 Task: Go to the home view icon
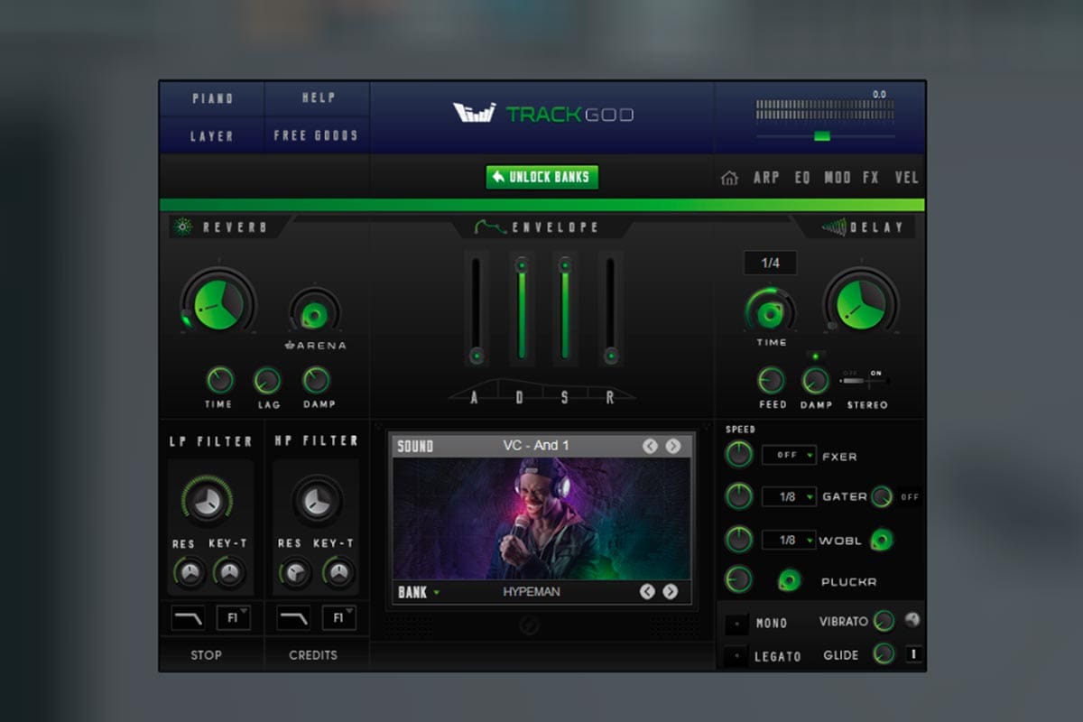[x=729, y=178]
